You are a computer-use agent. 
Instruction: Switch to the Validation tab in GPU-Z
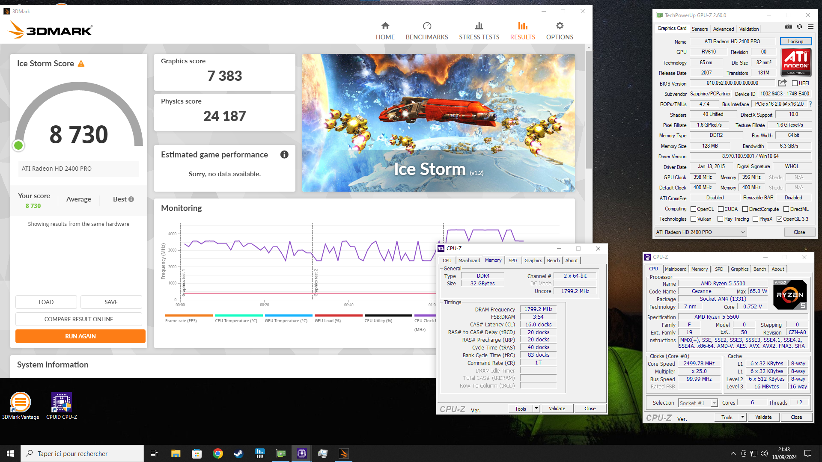749,29
